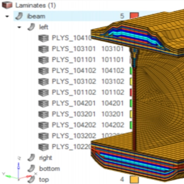
Task: Open the green swatch for PLYS_104102
Action: pos(131,71)
